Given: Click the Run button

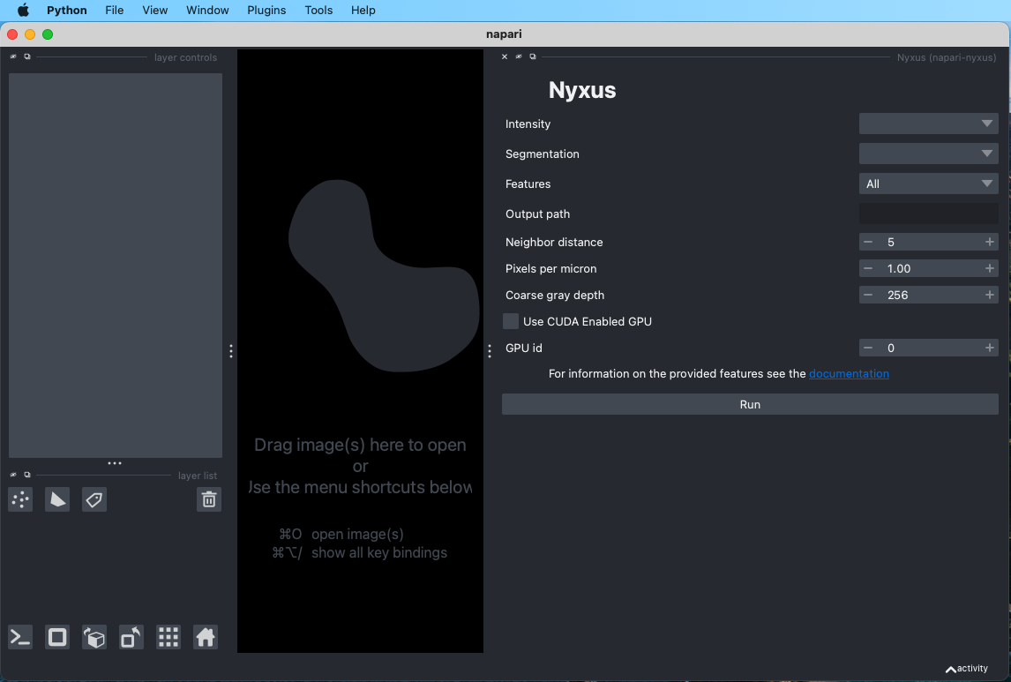Looking at the screenshot, I should tap(750, 404).
